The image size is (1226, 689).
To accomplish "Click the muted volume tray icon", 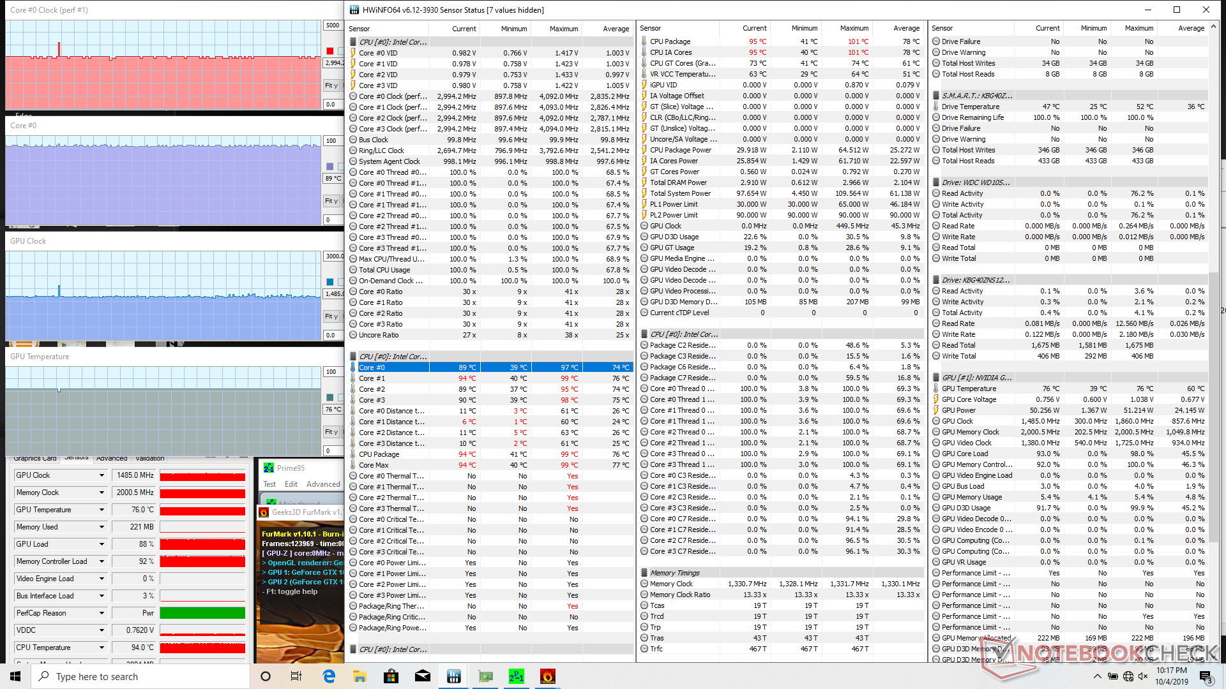I will [1143, 676].
